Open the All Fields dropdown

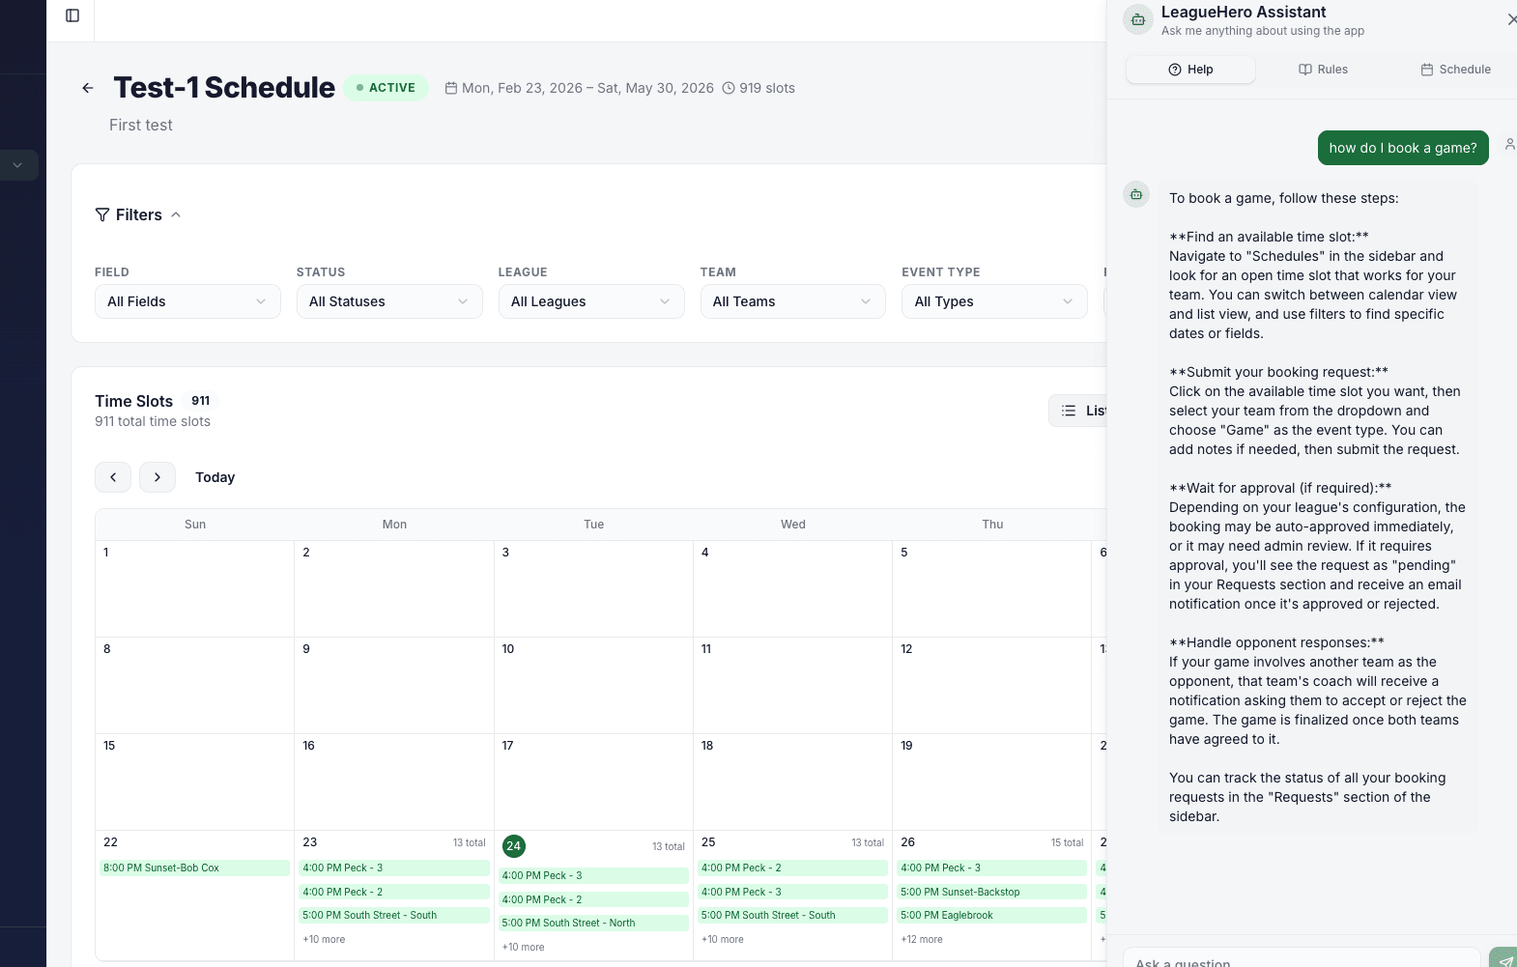pyautogui.click(x=187, y=301)
